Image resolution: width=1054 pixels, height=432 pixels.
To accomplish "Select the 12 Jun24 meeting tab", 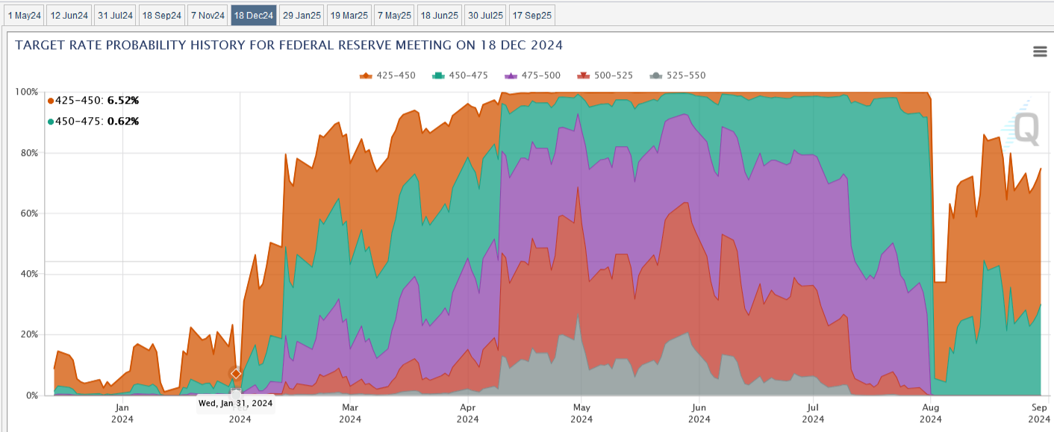I will click(69, 15).
